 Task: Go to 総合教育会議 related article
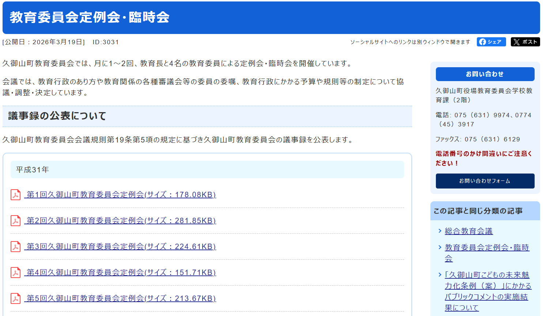point(469,231)
